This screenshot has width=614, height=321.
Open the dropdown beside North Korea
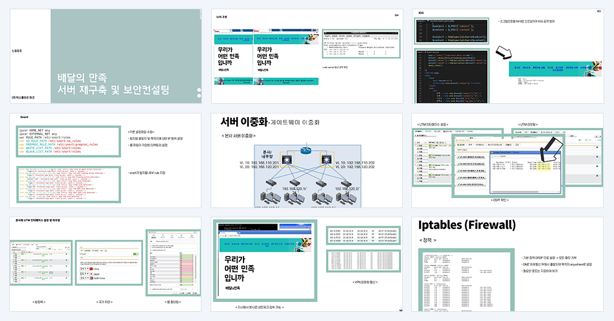pos(84,278)
